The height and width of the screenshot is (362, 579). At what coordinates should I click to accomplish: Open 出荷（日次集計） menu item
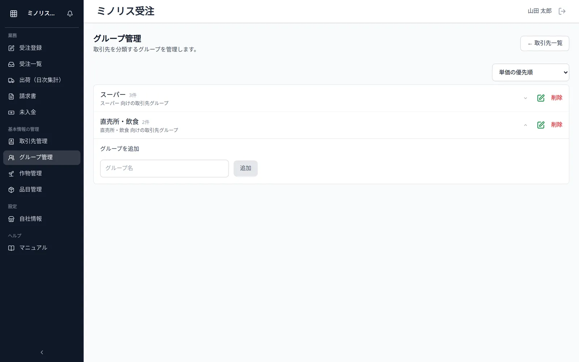[42, 80]
